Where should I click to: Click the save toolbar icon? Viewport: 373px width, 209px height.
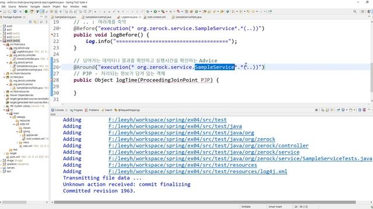point(5,12)
